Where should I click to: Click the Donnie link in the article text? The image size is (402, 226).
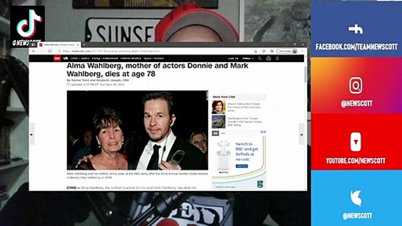pos(140,188)
